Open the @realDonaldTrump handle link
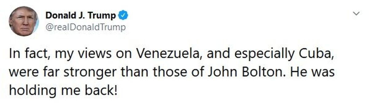The image size is (369, 111). pos(85,27)
